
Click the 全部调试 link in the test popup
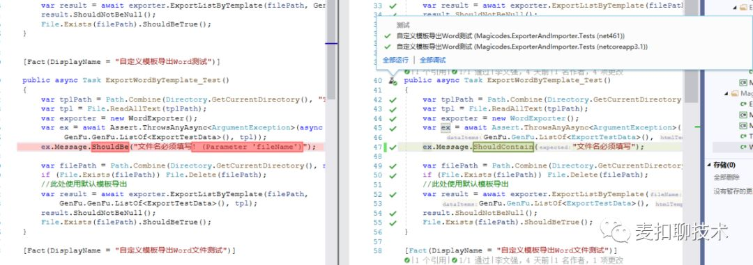point(433,60)
